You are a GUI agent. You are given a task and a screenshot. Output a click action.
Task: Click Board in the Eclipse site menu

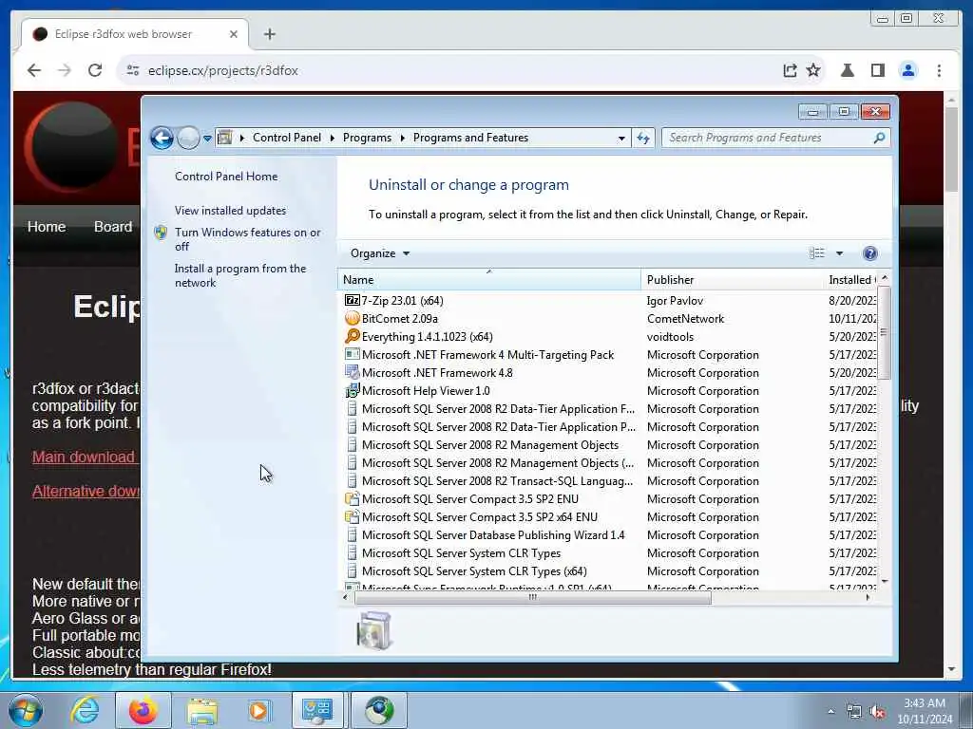pos(113,226)
